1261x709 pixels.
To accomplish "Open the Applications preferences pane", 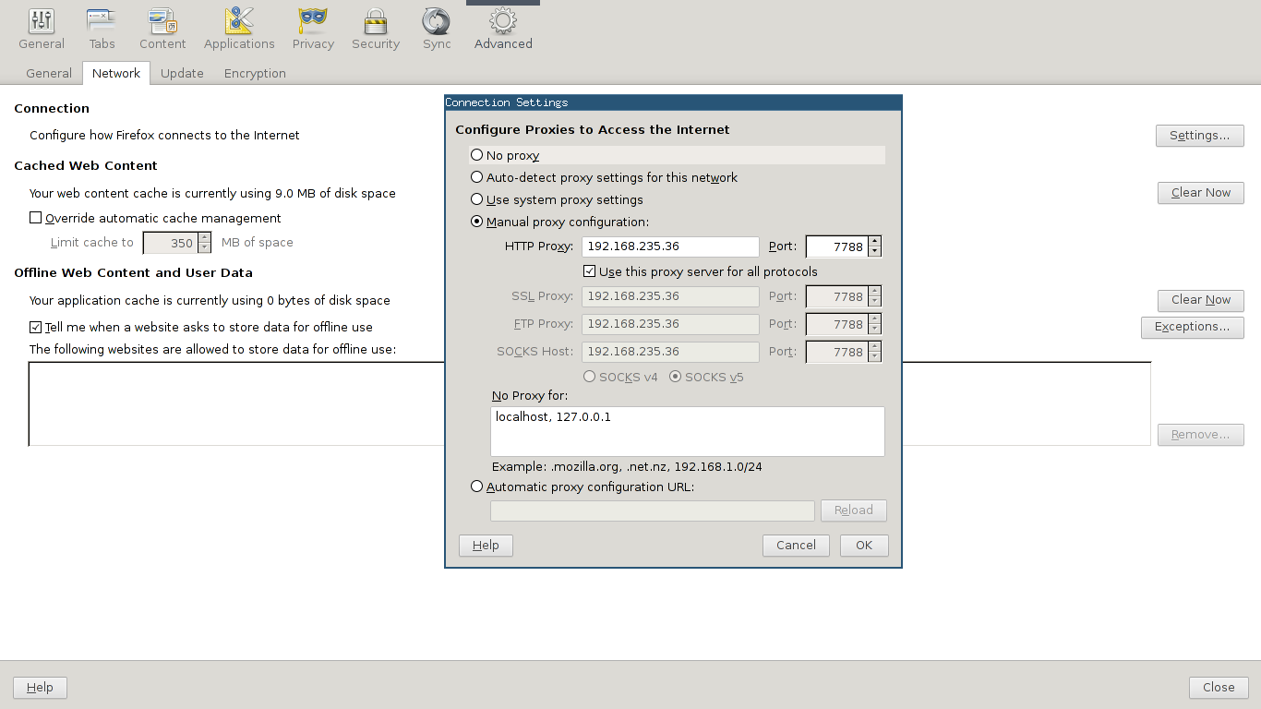I will [x=239, y=22].
